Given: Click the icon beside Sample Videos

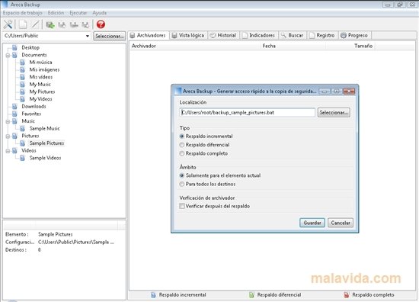Looking at the screenshot, I should point(22,158).
